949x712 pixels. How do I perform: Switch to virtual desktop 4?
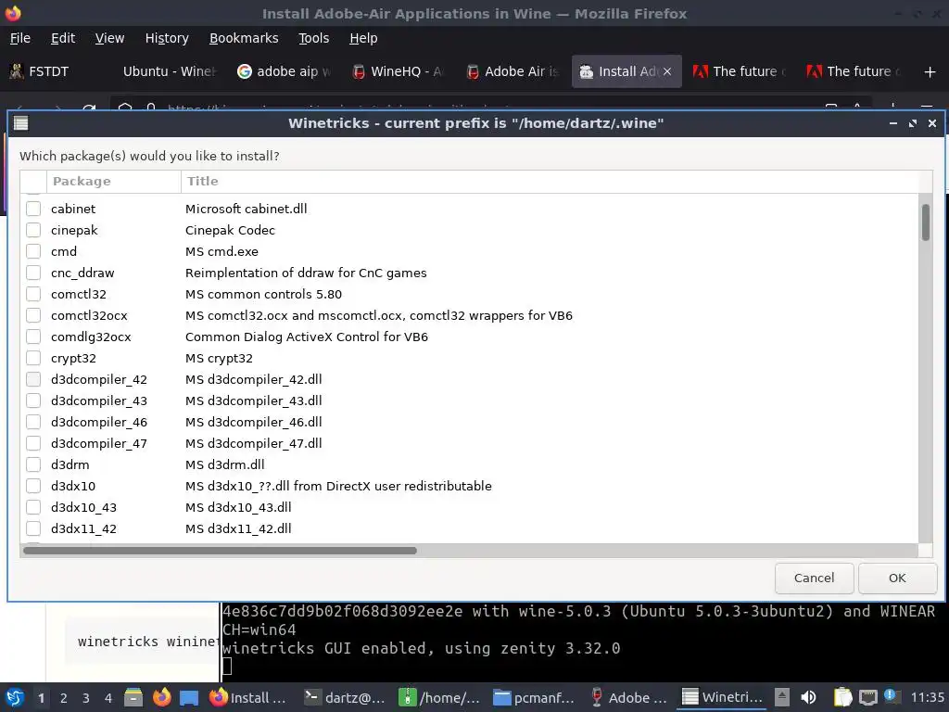point(108,698)
